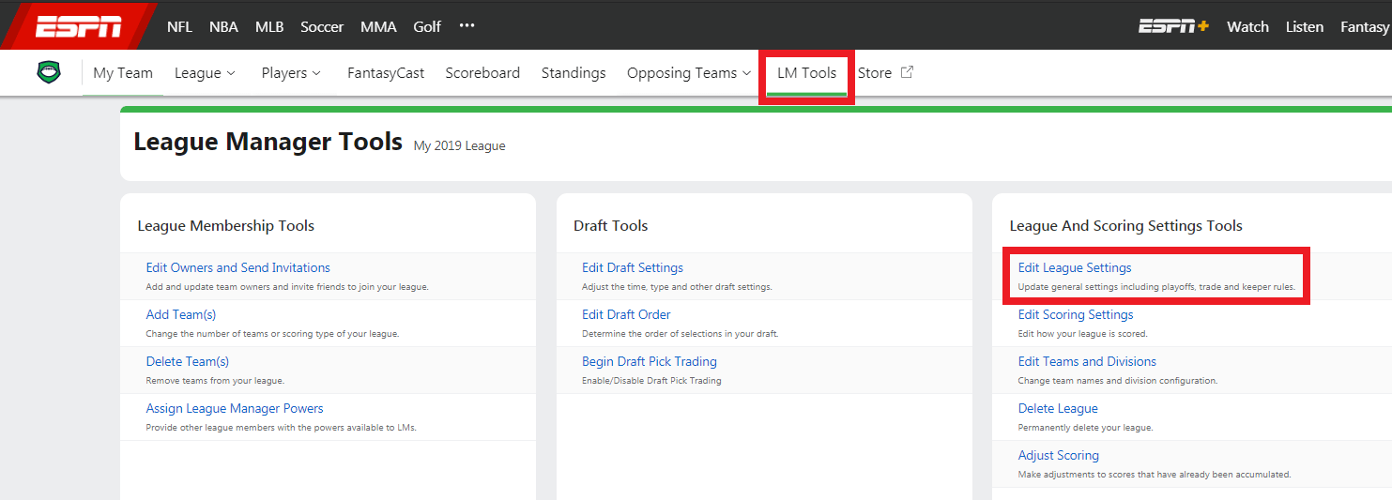1392x500 pixels.
Task: Open the Store link
Action: (x=875, y=72)
